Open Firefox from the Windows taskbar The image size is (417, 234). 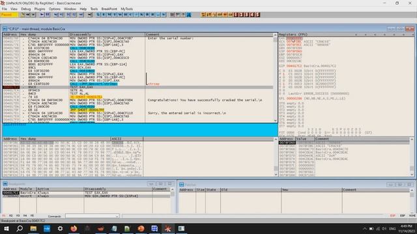tap(74, 228)
